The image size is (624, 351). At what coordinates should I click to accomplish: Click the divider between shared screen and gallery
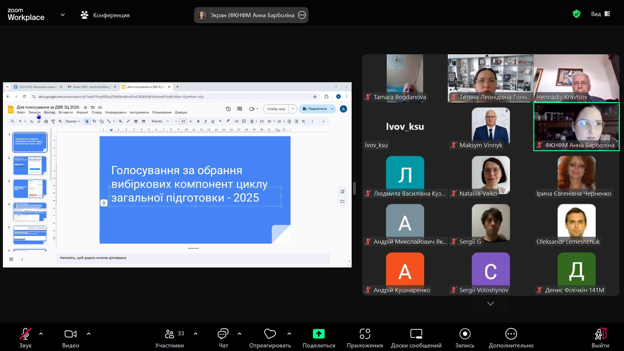pos(355,188)
